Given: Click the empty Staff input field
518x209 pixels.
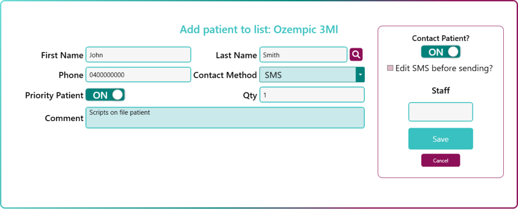Looking at the screenshot, I should (441, 112).
